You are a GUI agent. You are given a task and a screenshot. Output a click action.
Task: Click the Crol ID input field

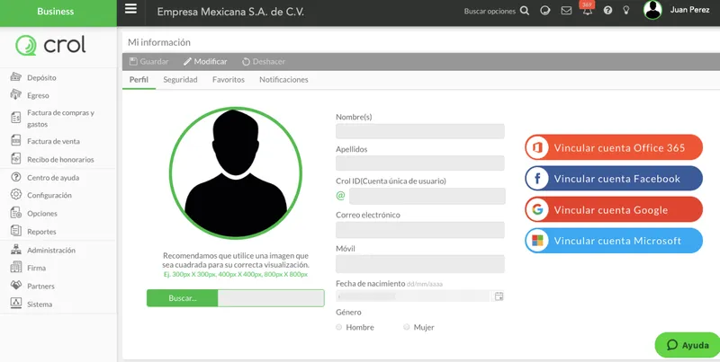427,196
